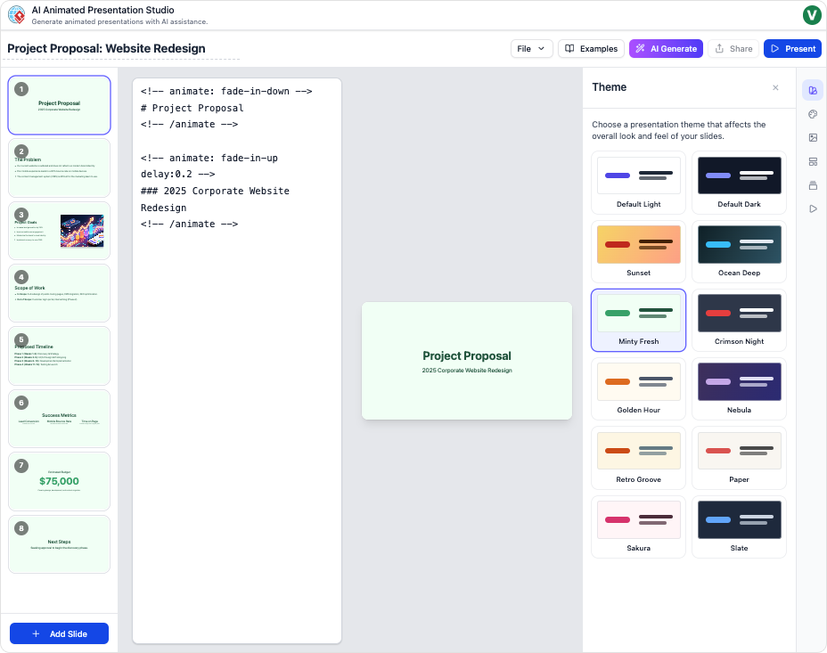Open the layout templates icon in sidebar
The image size is (827, 653).
(812, 161)
